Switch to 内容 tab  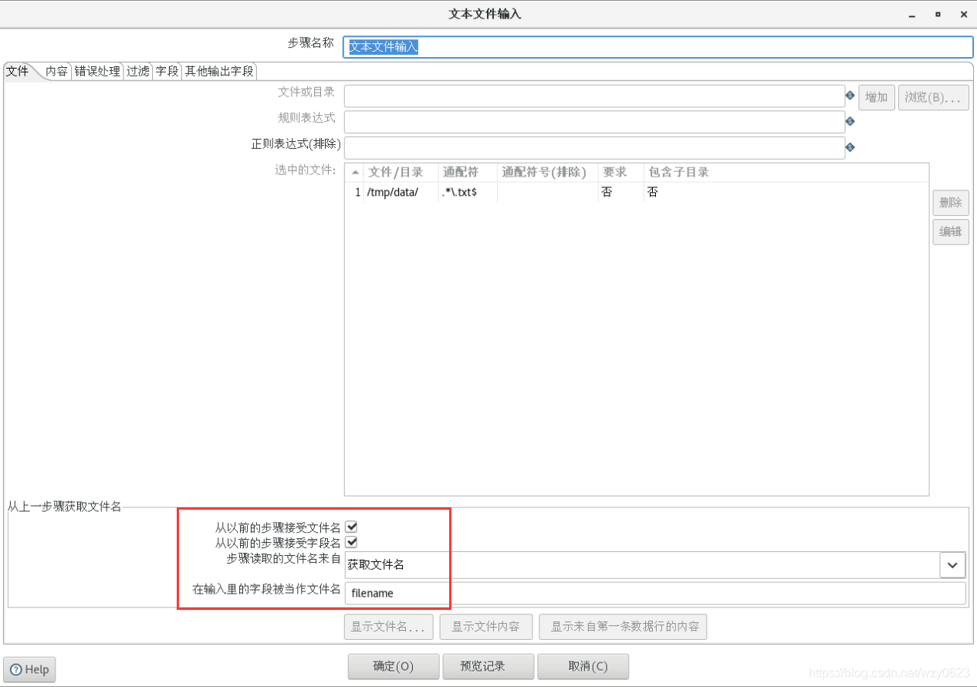56,71
